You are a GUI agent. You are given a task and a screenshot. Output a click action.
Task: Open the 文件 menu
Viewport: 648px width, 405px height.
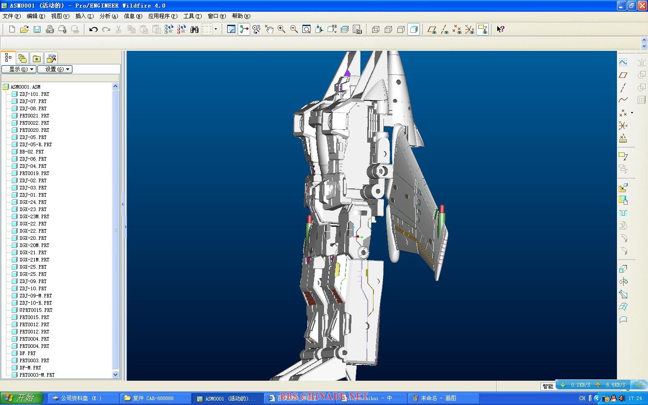coord(12,16)
